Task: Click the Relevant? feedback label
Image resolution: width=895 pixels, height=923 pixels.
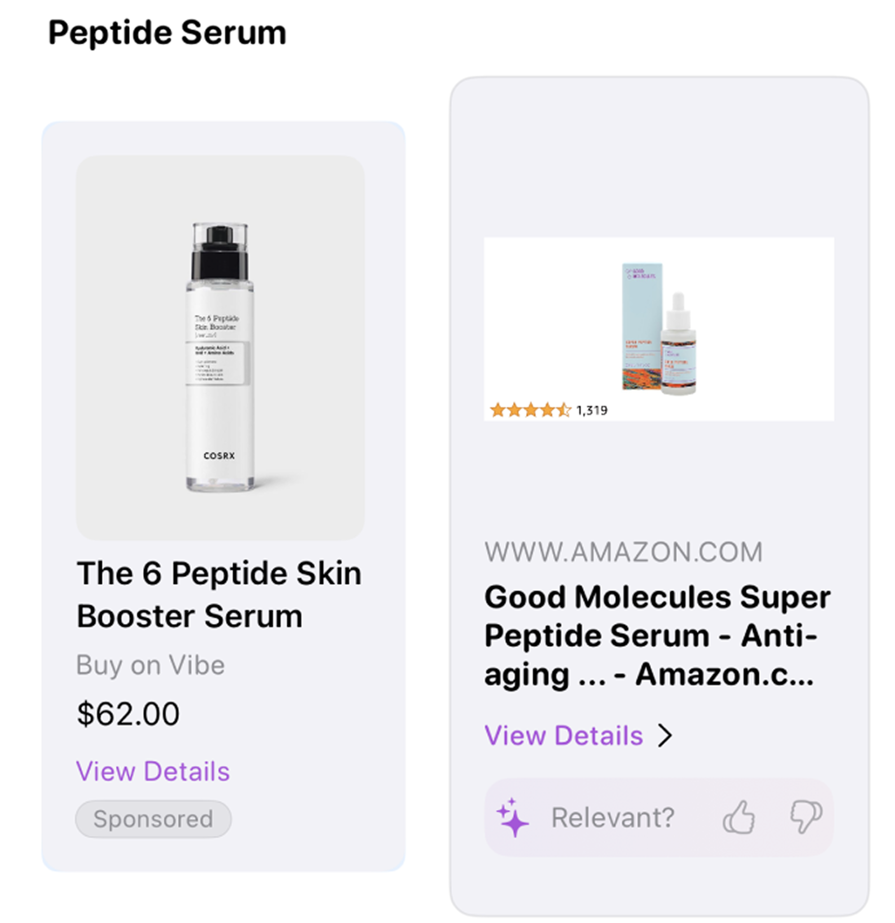Action: pyautogui.click(x=613, y=818)
